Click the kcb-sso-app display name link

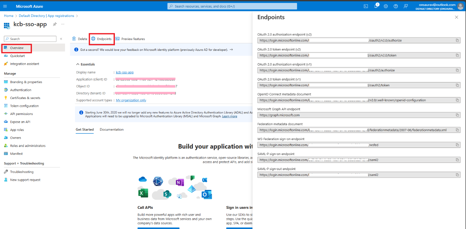(x=125, y=72)
